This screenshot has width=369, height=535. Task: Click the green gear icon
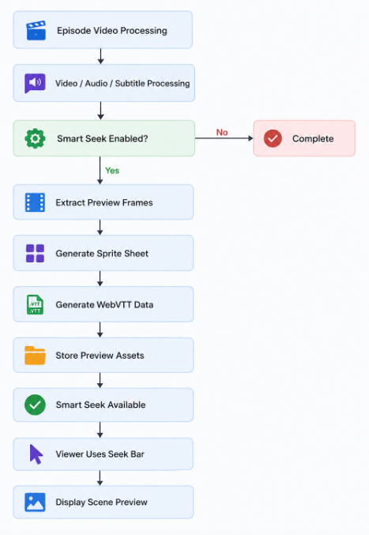(x=35, y=138)
